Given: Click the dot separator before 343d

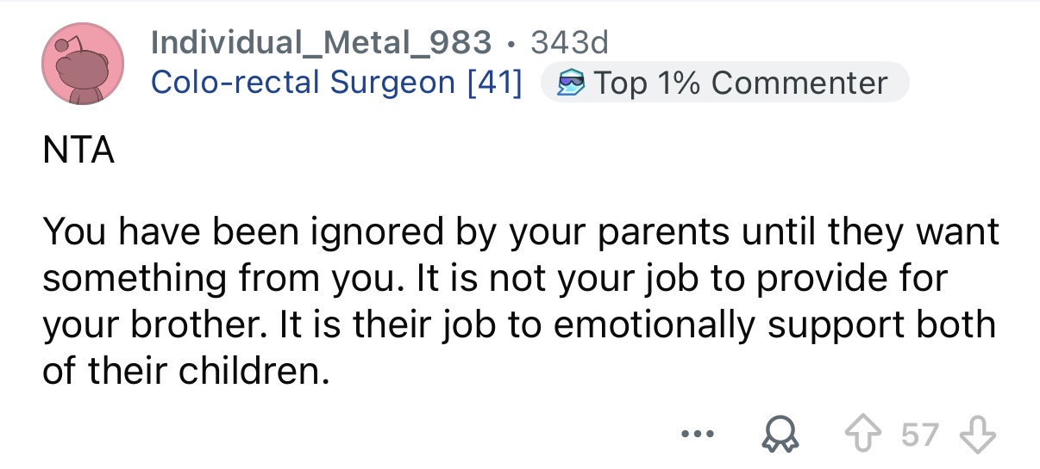Looking at the screenshot, I should coord(513,41).
